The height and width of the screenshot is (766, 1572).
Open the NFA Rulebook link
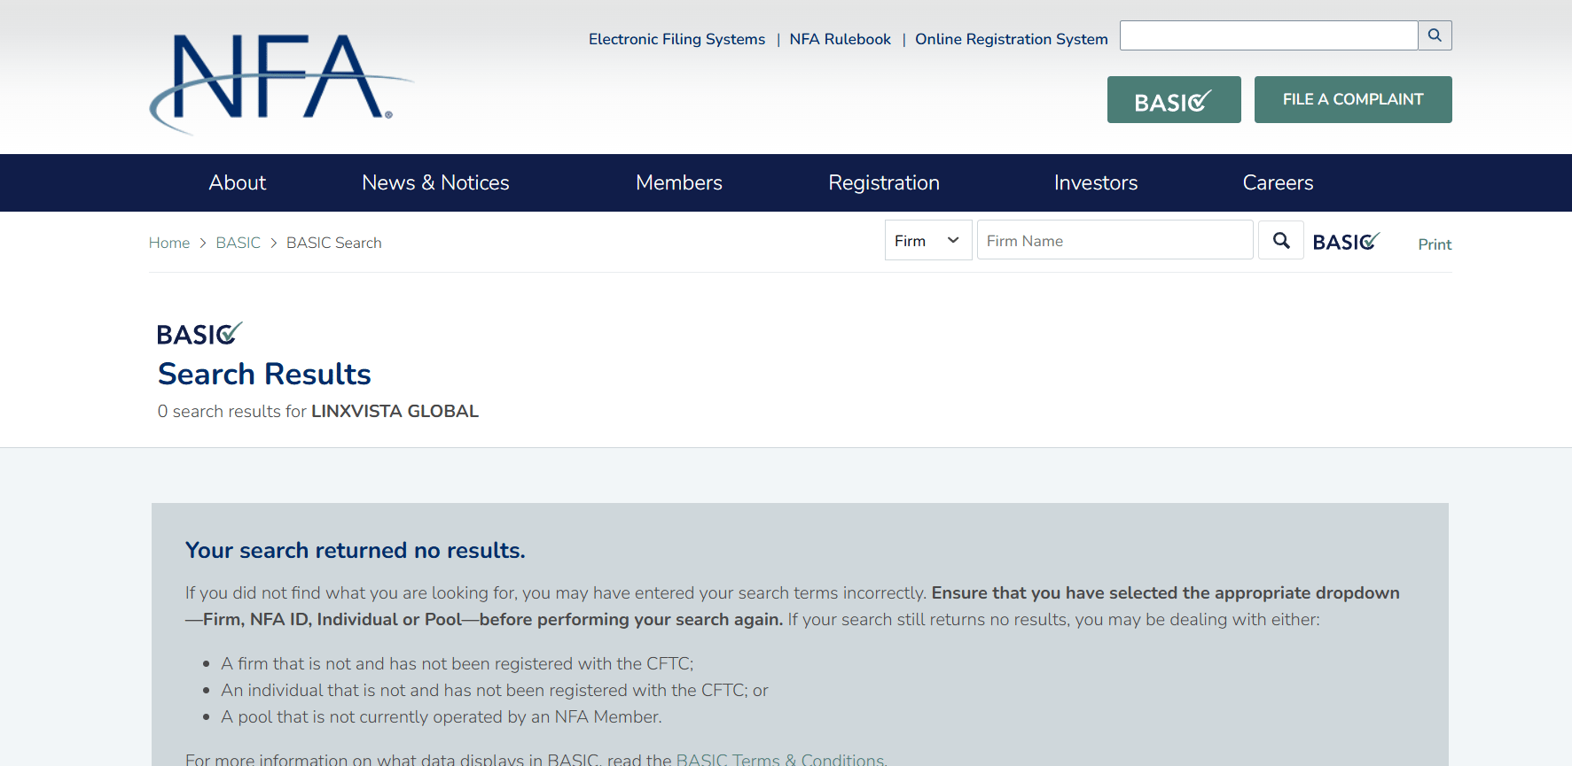pos(840,39)
